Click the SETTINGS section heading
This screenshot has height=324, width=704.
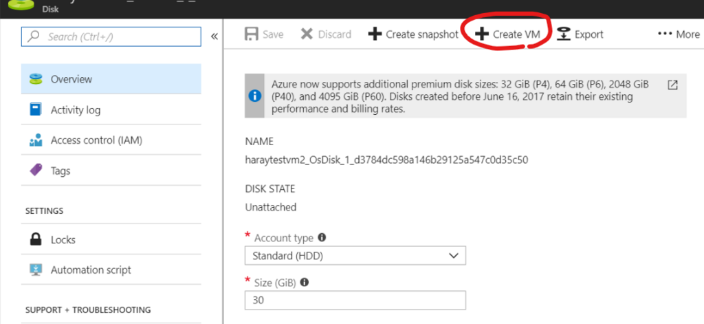coord(45,210)
